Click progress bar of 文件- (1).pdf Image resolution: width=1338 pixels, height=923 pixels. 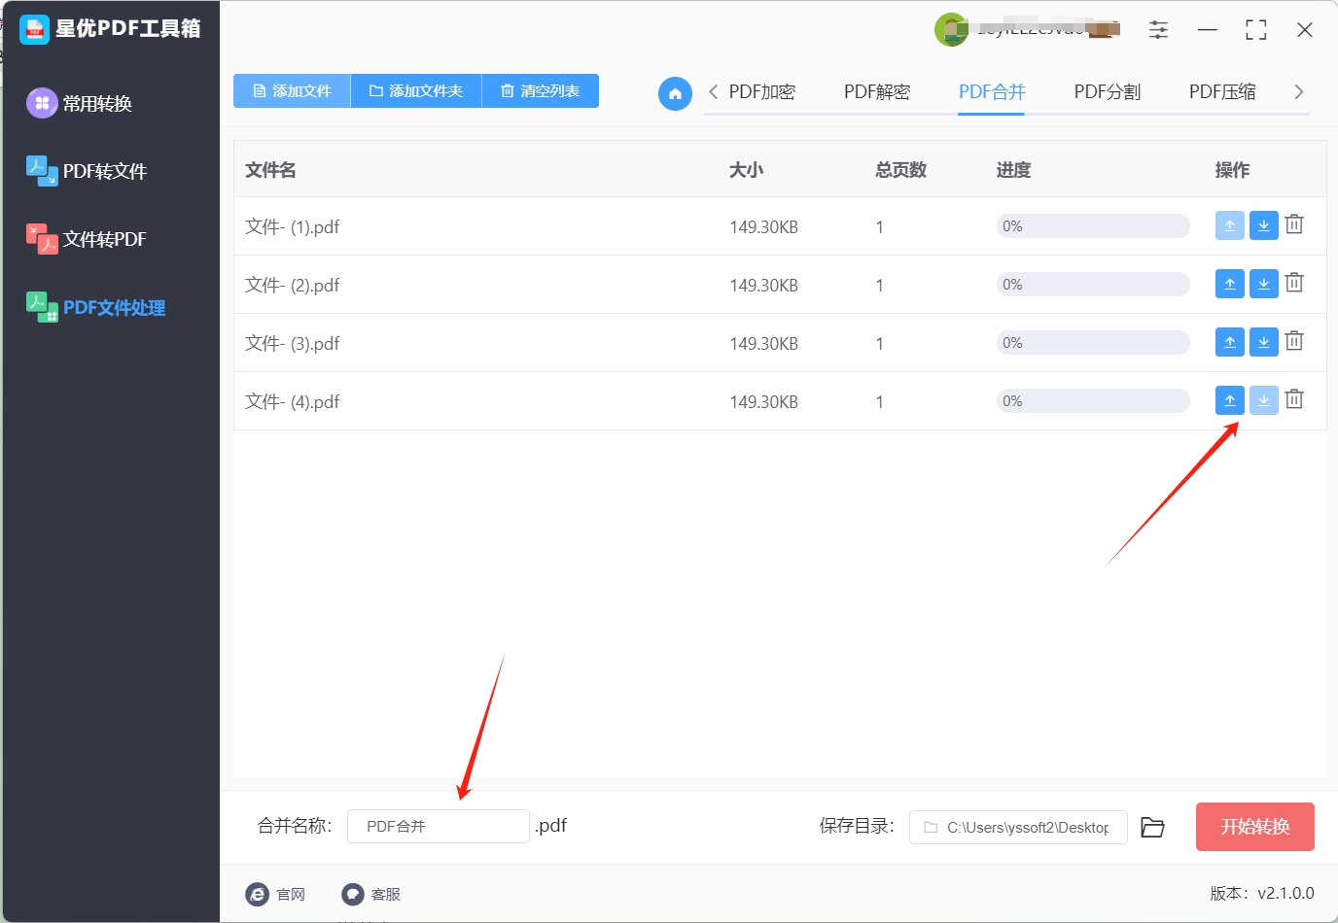1093,225
